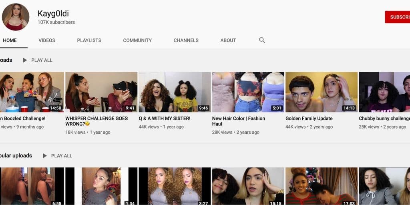The image size is (410, 205).
Task: Open popular upload thumbnail with 1:34 duration
Action: [x=101, y=186]
